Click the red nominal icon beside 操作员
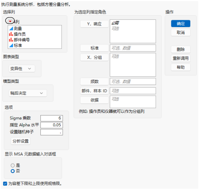This screenshot has width=199, height=189. [11, 34]
